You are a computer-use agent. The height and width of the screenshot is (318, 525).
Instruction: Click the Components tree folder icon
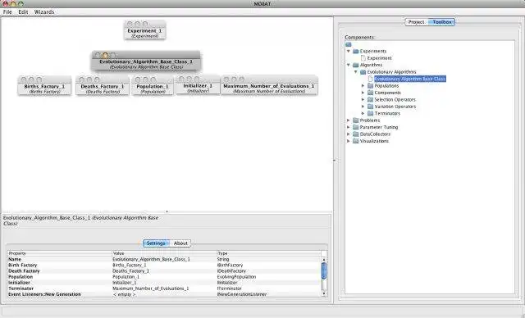370,93
